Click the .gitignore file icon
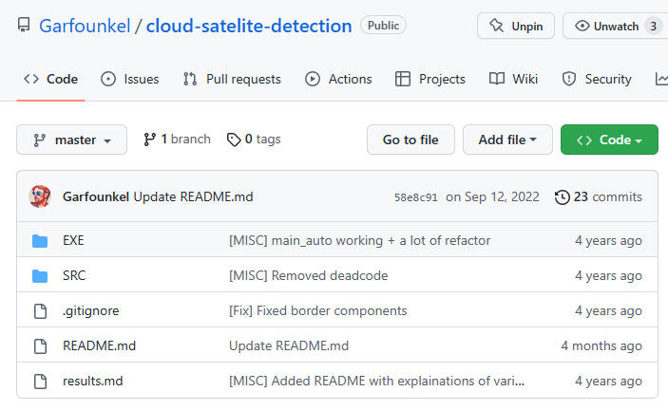 (x=40, y=311)
